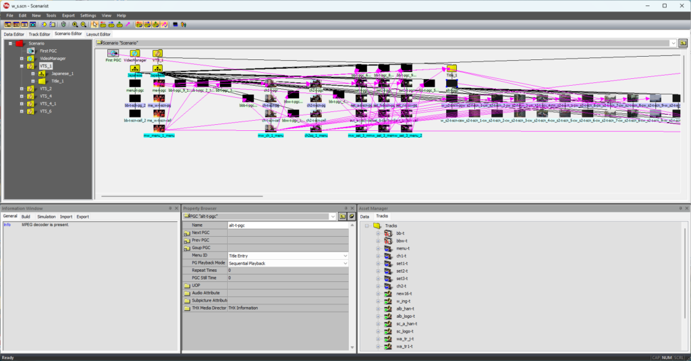Click the green-arrow PGC toolbar icon (unhighlighted)

[x=119, y=25]
